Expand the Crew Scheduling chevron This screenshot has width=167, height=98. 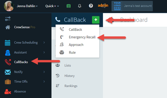[x=44, y=42]
